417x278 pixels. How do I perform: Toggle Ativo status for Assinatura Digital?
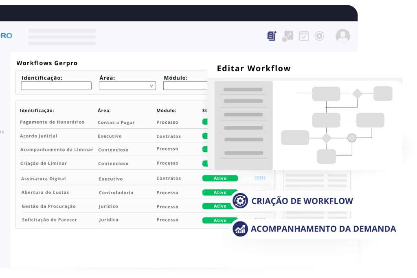[220, 178]
